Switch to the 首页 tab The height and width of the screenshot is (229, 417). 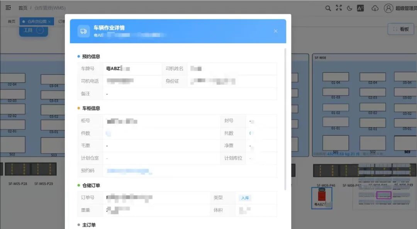click(x=12, y=22)
